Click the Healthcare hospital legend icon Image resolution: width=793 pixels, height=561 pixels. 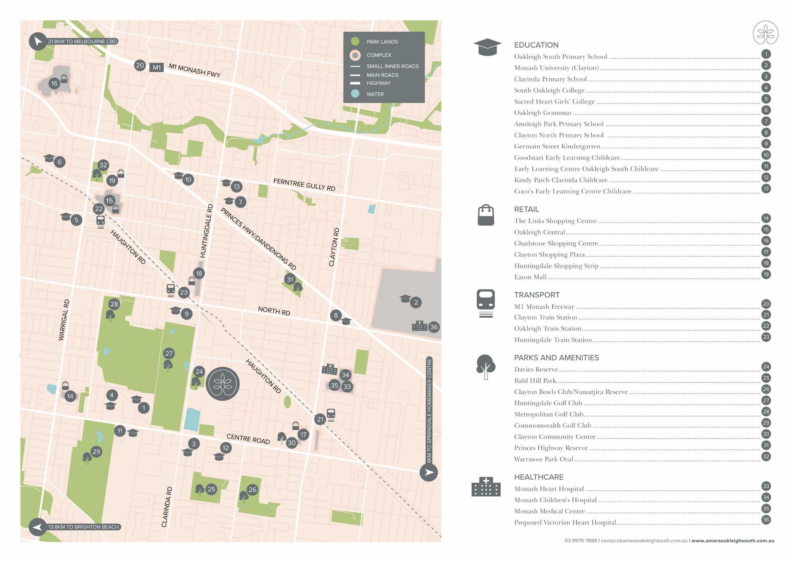pos(486,487)
